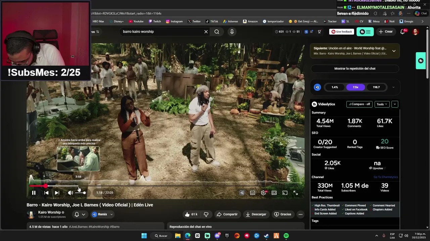Click the Give feedback button
430x241 pixels.
pyautogui.click(x=342, y=31)
